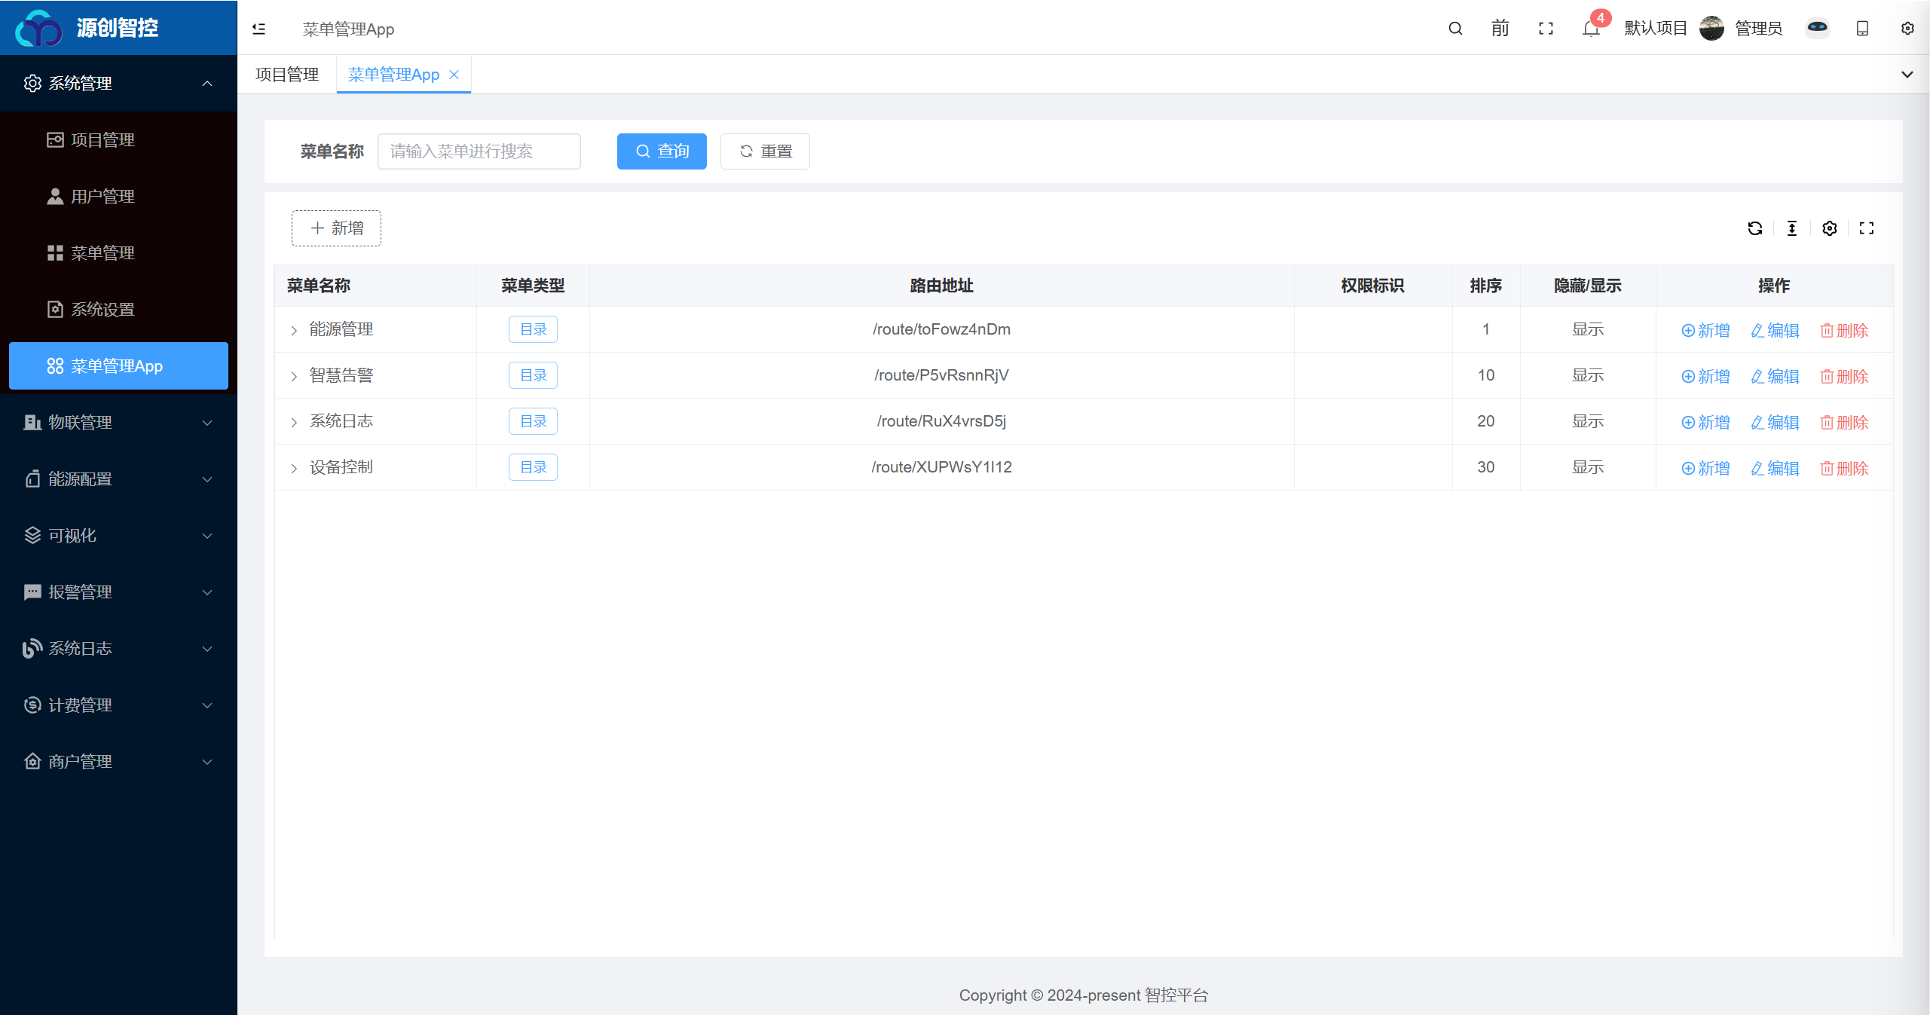
Task: Open the tabs dropdown chevron at right
Action: [1907, 75]
